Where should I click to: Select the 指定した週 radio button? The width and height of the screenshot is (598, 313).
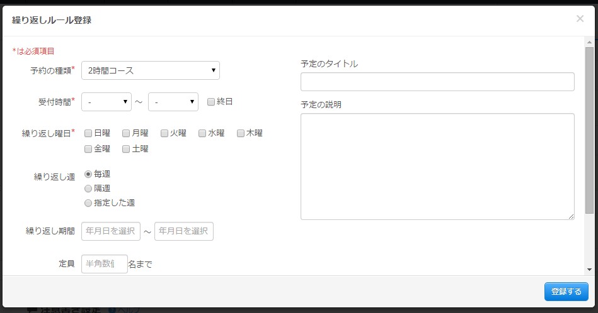tap(88, 203)
